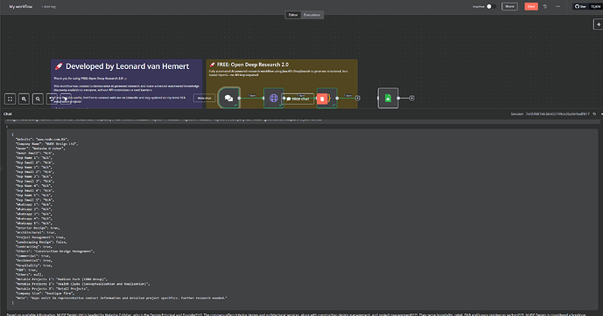Zoom out of the workflow canvas
This screenshot has width=603, height=316.
[x=38, y=99]
